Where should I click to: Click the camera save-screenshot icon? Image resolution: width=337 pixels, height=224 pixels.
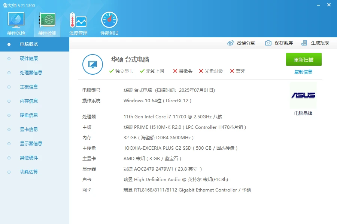268,43
